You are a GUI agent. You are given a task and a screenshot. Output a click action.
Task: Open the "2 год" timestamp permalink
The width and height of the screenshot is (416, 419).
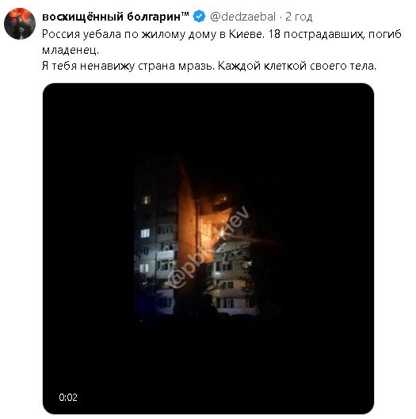pos(299,17)
